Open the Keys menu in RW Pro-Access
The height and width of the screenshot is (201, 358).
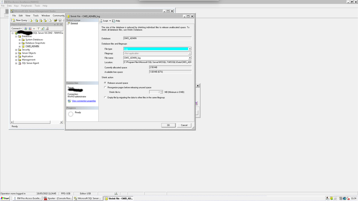click(16, 6)
